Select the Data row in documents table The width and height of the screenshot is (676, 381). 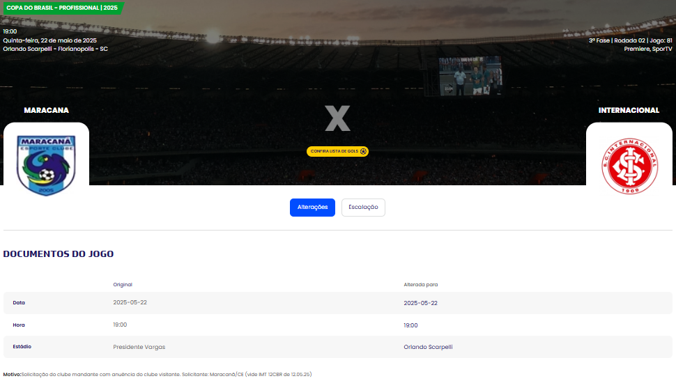pos(338,303)
